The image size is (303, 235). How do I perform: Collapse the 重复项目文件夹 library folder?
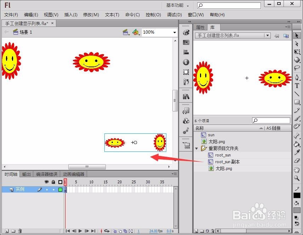click(197, 149)
